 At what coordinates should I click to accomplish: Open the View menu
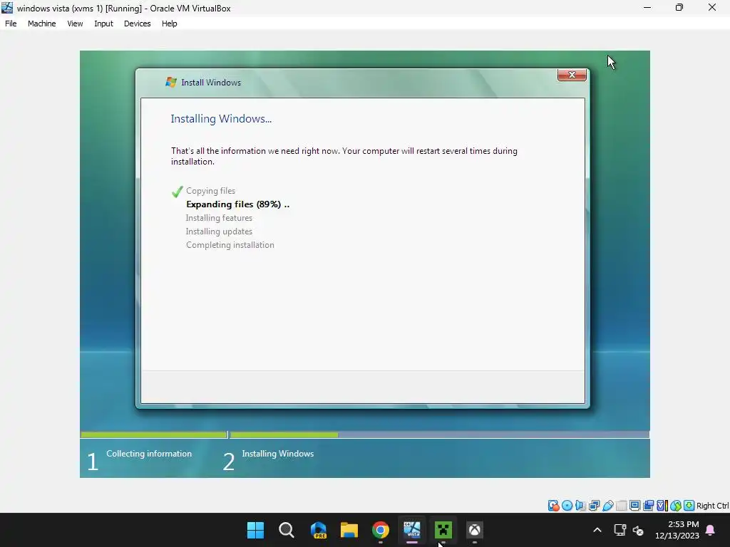(75, 24)
